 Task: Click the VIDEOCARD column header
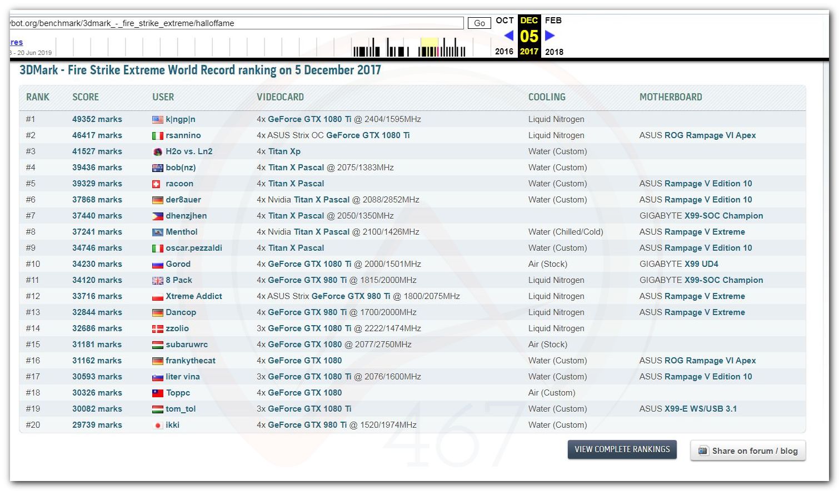coord(280,97)
